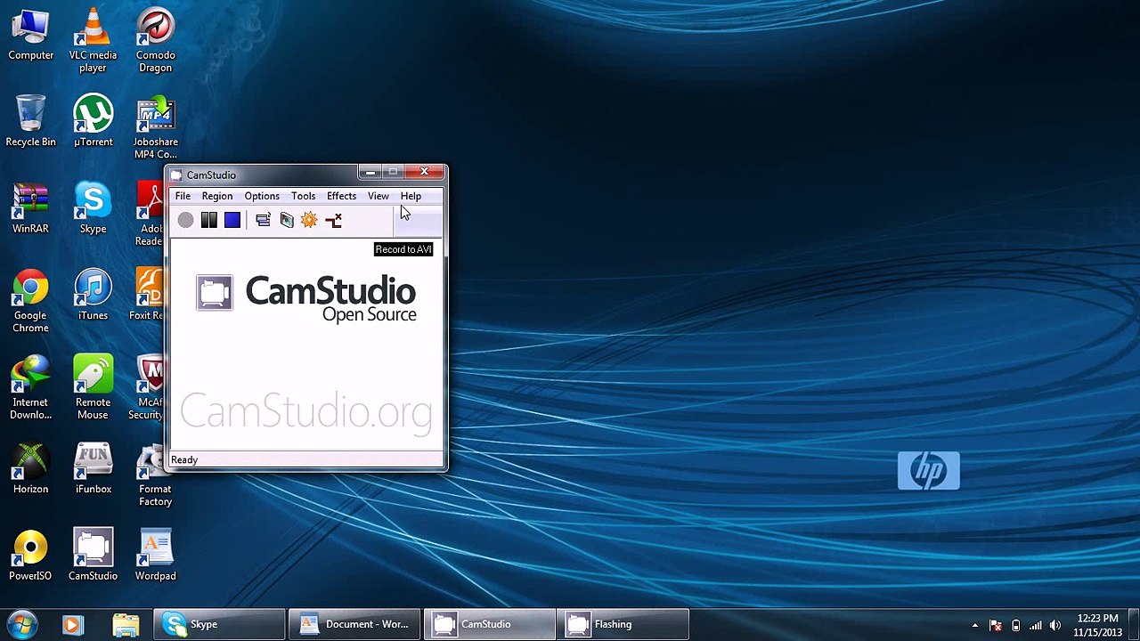This screenshot has width=1140, height=641.
Task: Select the Computer desktop icon
Action: point(31,36)
